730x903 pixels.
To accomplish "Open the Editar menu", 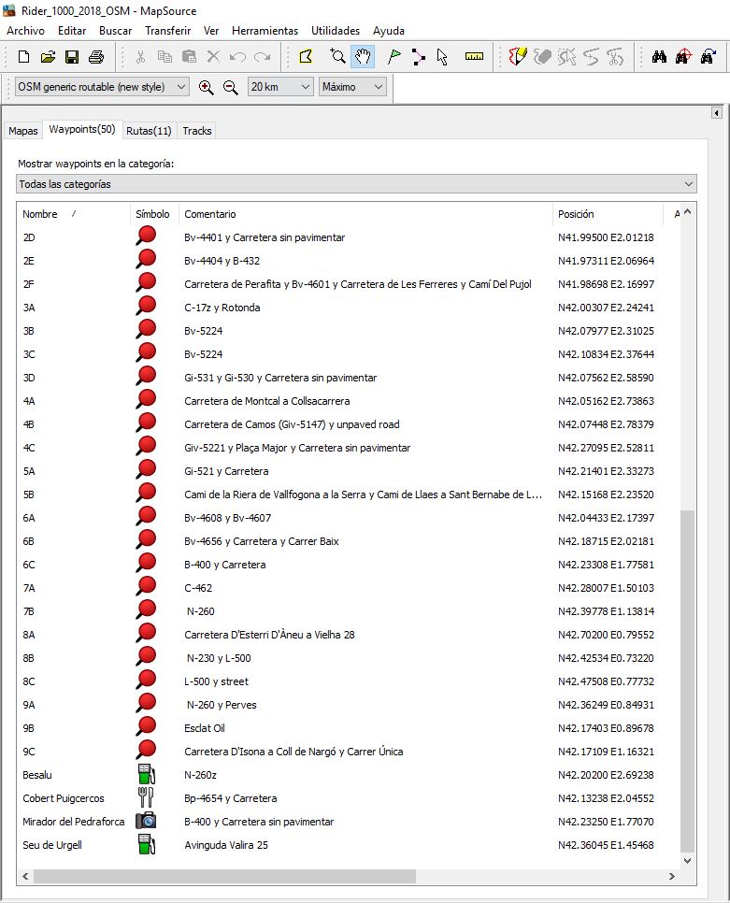I will tap(72, 31).
